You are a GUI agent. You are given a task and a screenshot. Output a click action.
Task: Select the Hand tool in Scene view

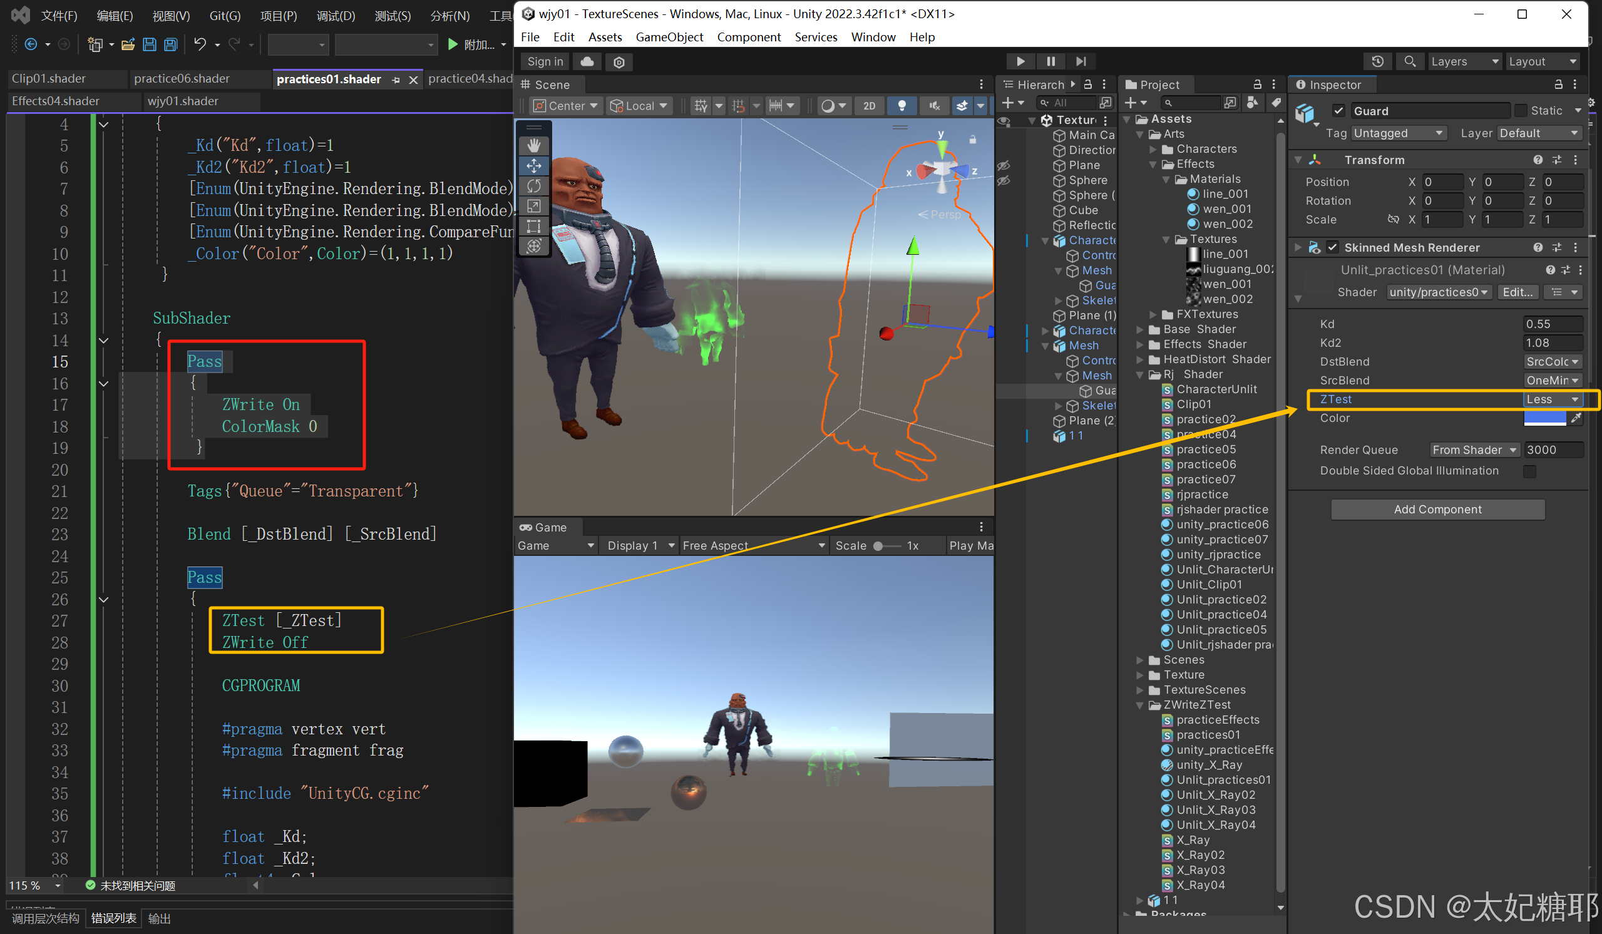click(x=533, y=146)
